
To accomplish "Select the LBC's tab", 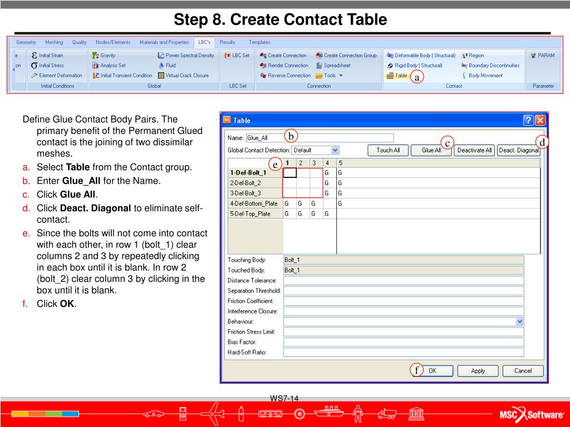I will click(x=204, y=42).
